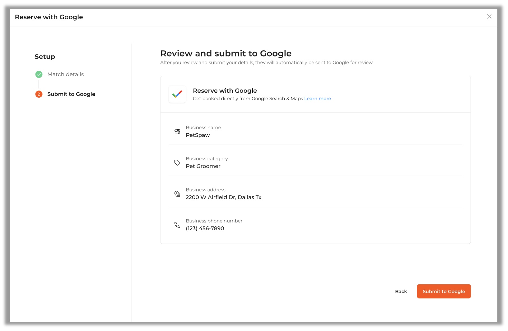508x331 pixels.
Task: Click the map pin address icon
Action: point(177,194)
